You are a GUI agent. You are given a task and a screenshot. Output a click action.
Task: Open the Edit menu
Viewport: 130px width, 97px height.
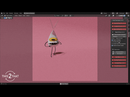click(x=7, y=13)
